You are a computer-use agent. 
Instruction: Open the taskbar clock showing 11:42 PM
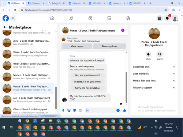(169, 127)
